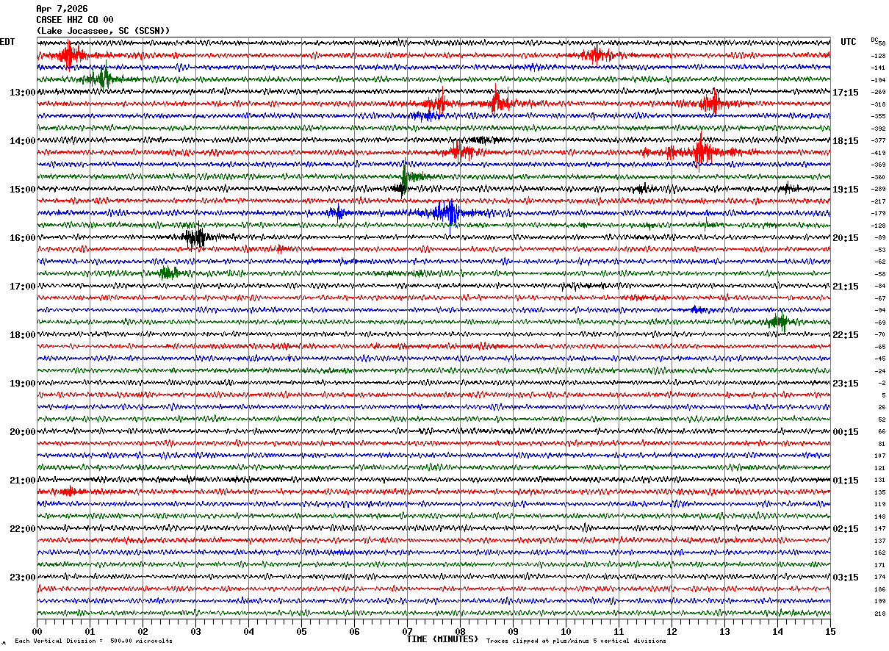Click the 13:00 EDT hour label
Image resolution: width=889 pixels, height=651 pixels.
(22, 93)
